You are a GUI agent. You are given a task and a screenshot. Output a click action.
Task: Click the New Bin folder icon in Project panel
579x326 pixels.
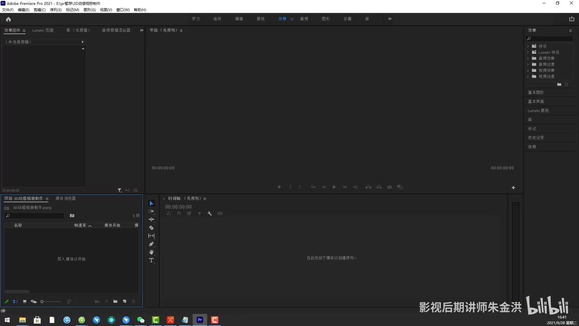(115, 302)
